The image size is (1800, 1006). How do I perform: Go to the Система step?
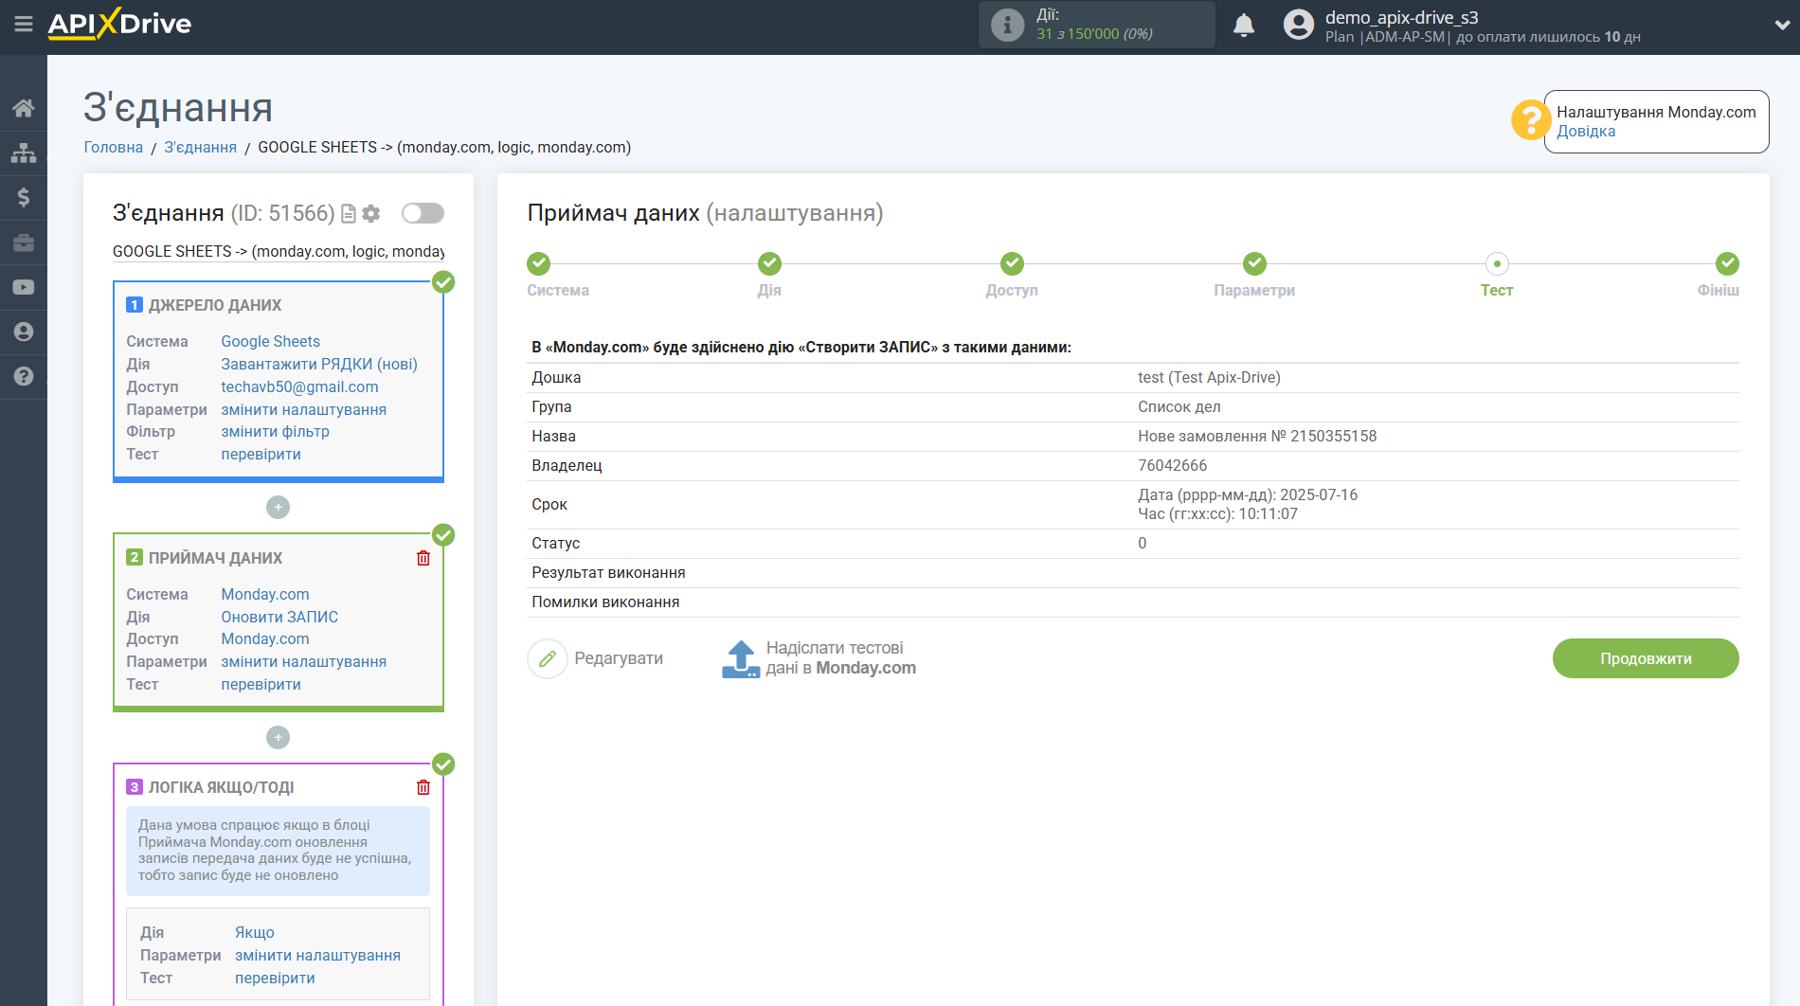coord(539,263)
